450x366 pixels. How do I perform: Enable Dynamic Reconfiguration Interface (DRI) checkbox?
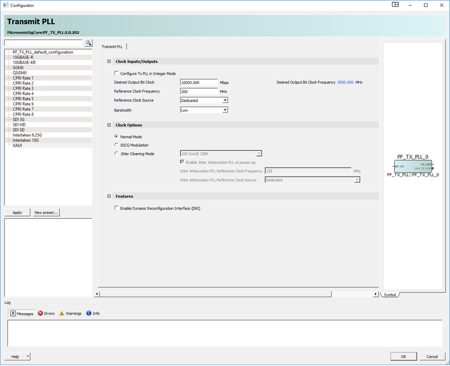point(117,208)
